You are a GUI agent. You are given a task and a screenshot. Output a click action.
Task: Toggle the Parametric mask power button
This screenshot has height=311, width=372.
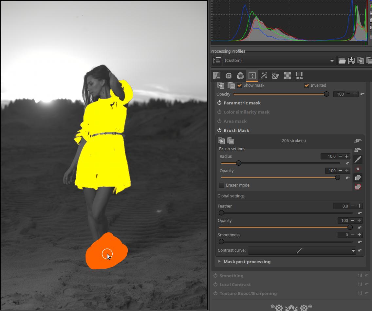pos(219,103)
